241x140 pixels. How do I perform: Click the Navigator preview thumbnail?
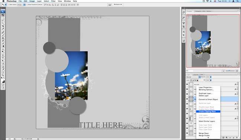click(213, 41)
